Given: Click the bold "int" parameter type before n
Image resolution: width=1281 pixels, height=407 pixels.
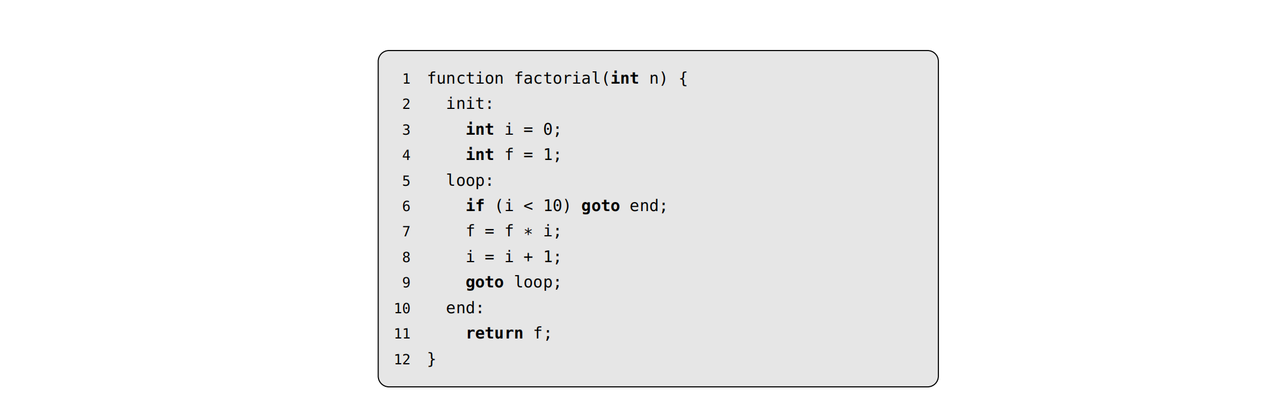Looking at the screenshot, I should click(624, 78).
